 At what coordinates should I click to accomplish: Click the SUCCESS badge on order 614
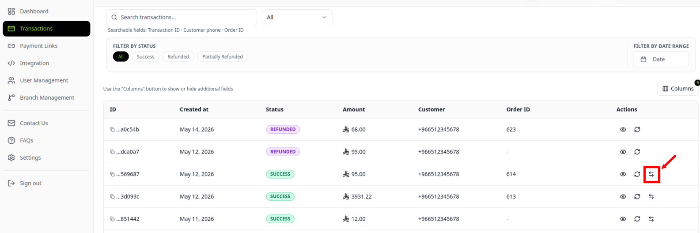pos(280,174)
